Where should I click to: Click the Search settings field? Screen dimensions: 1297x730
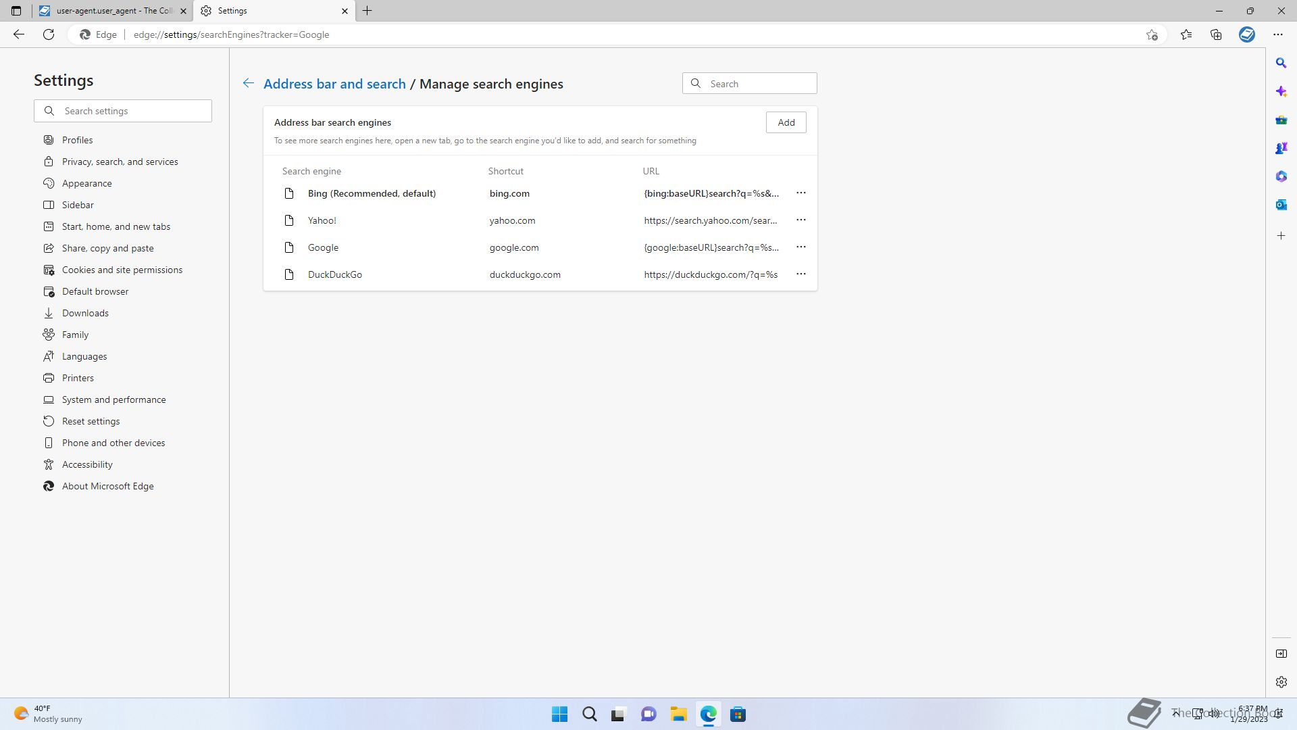click(x=123, y=111)
